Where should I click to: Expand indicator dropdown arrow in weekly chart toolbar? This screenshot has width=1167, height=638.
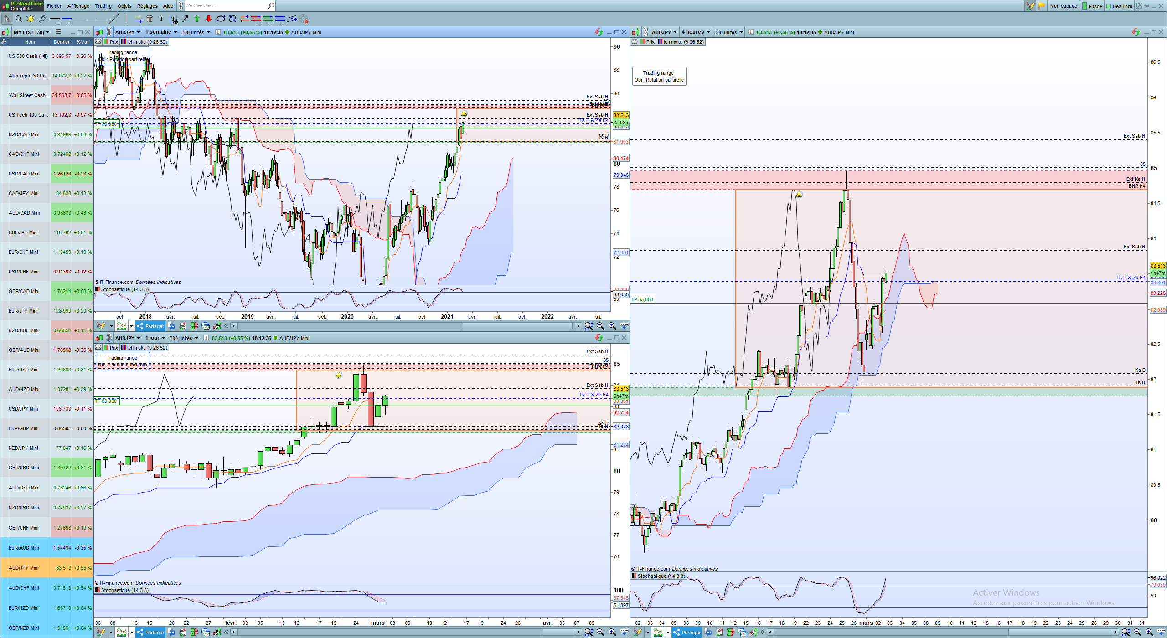tap(132, 326)
